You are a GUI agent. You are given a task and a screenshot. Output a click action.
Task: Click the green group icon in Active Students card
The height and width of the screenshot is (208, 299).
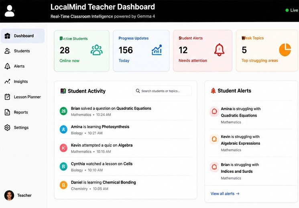(96, 50)
